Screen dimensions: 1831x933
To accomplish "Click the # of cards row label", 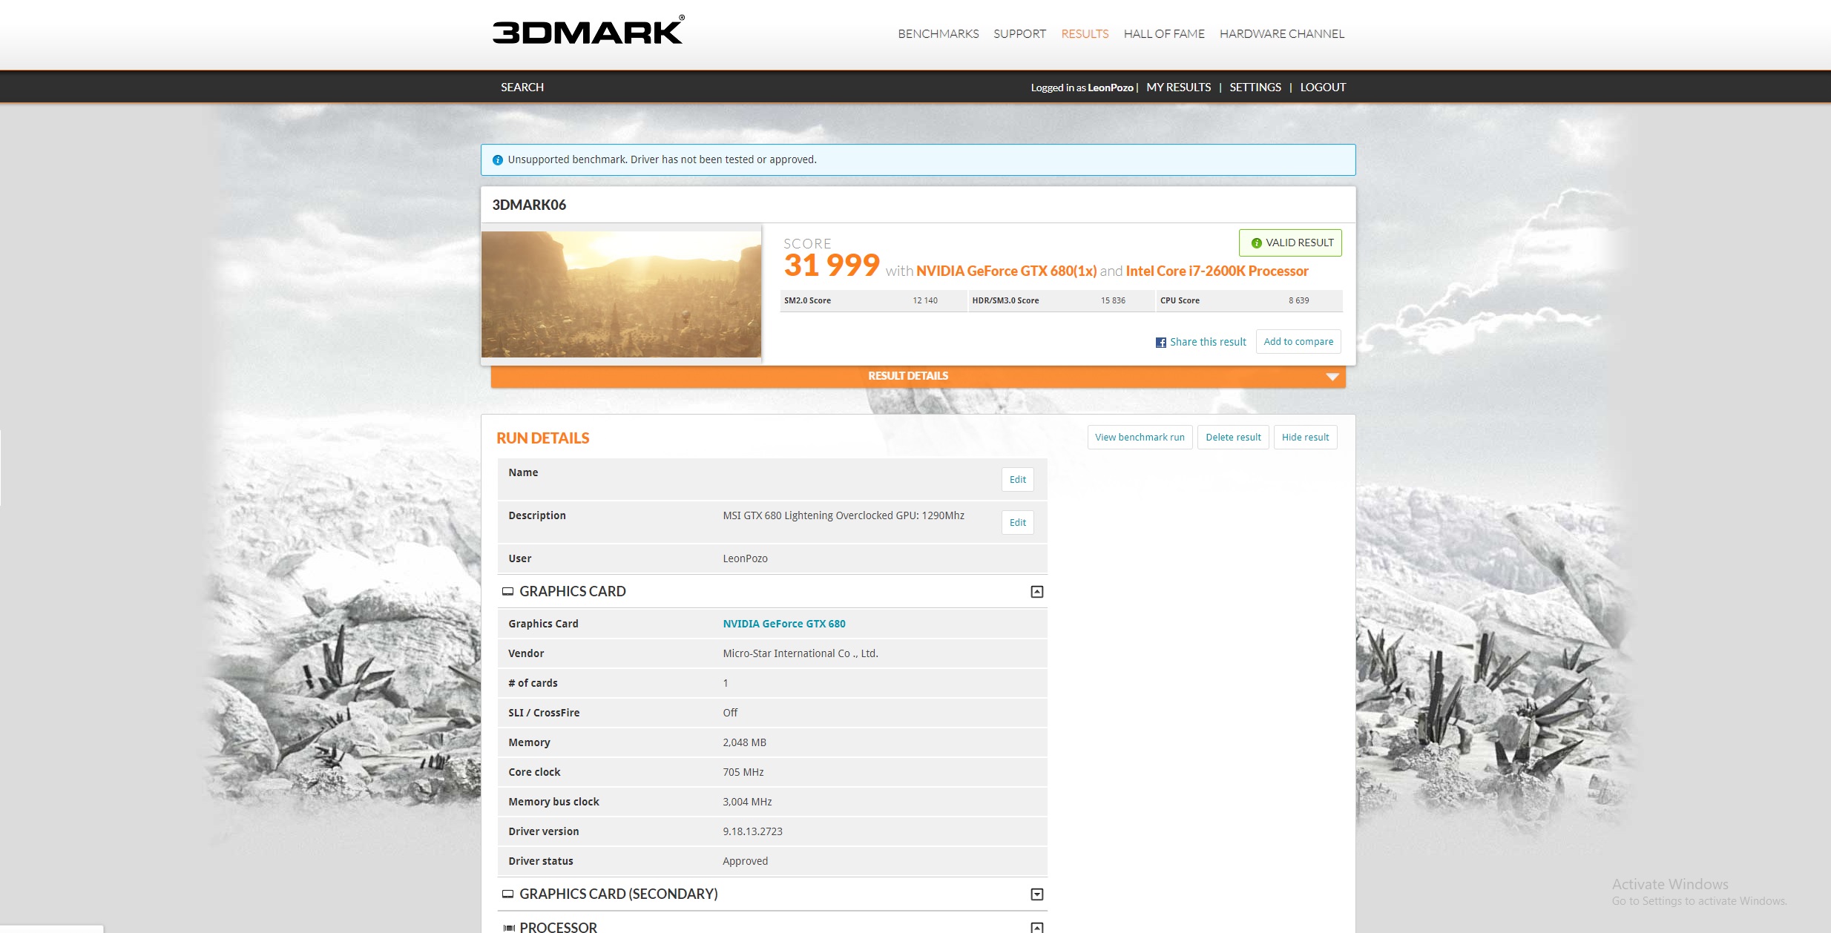I will [533, 683].
